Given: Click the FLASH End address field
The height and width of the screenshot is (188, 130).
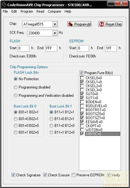Looking at the screenshot, I should 51,48.
